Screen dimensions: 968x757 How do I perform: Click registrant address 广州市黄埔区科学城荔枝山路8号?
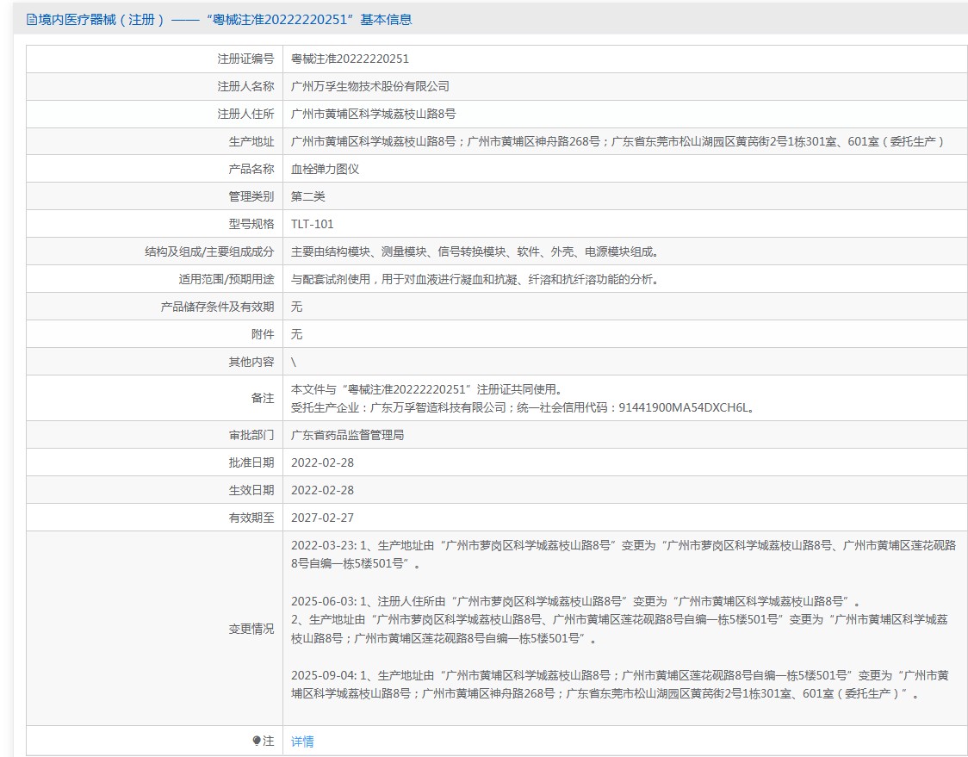374,114
